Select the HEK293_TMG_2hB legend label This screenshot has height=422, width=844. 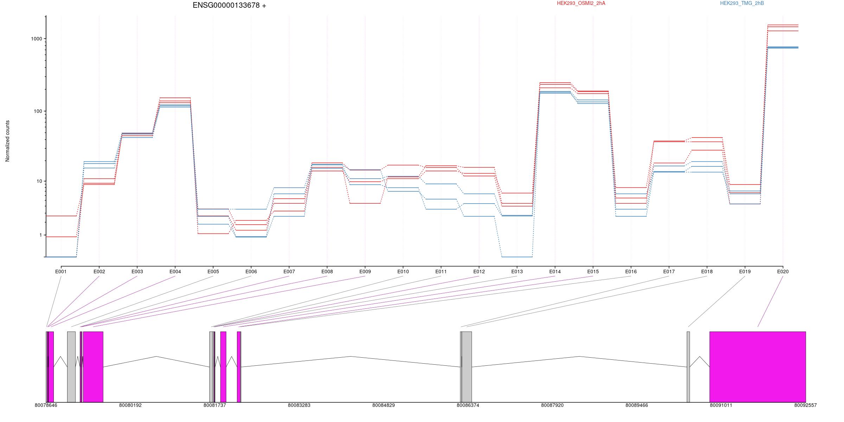(x=742, y=3)
